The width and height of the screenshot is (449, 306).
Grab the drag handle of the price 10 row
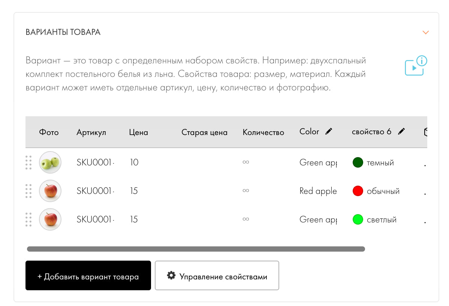click(28, 162)
